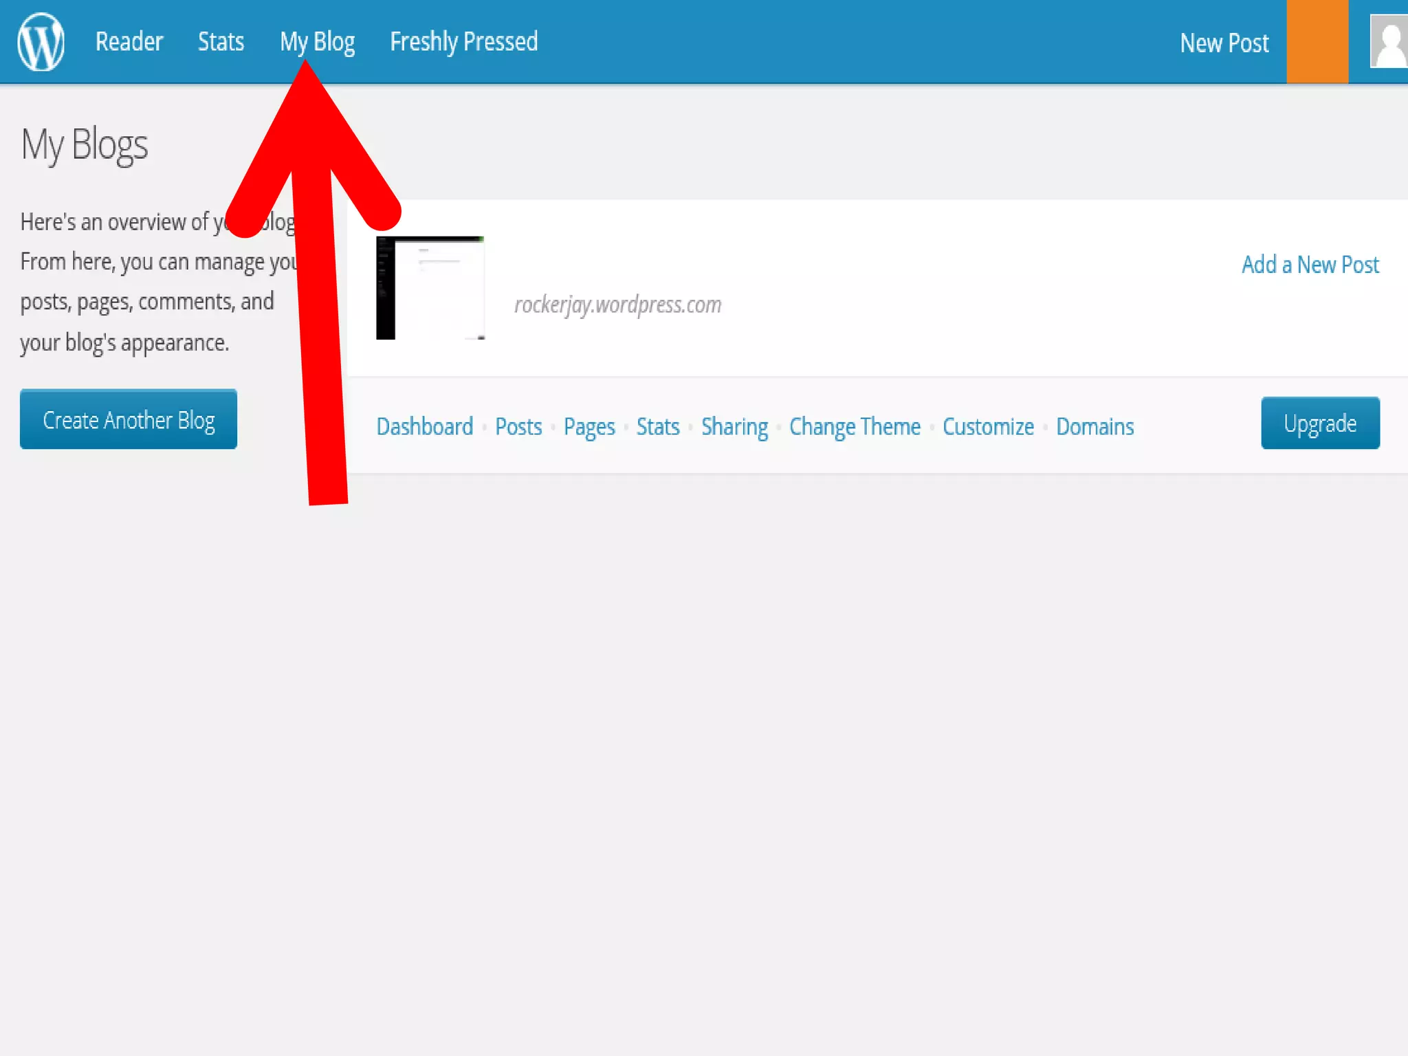The width and height of the screenshot is (1408, 1056).
Task: Open the Domains link
Action: 1094,427
